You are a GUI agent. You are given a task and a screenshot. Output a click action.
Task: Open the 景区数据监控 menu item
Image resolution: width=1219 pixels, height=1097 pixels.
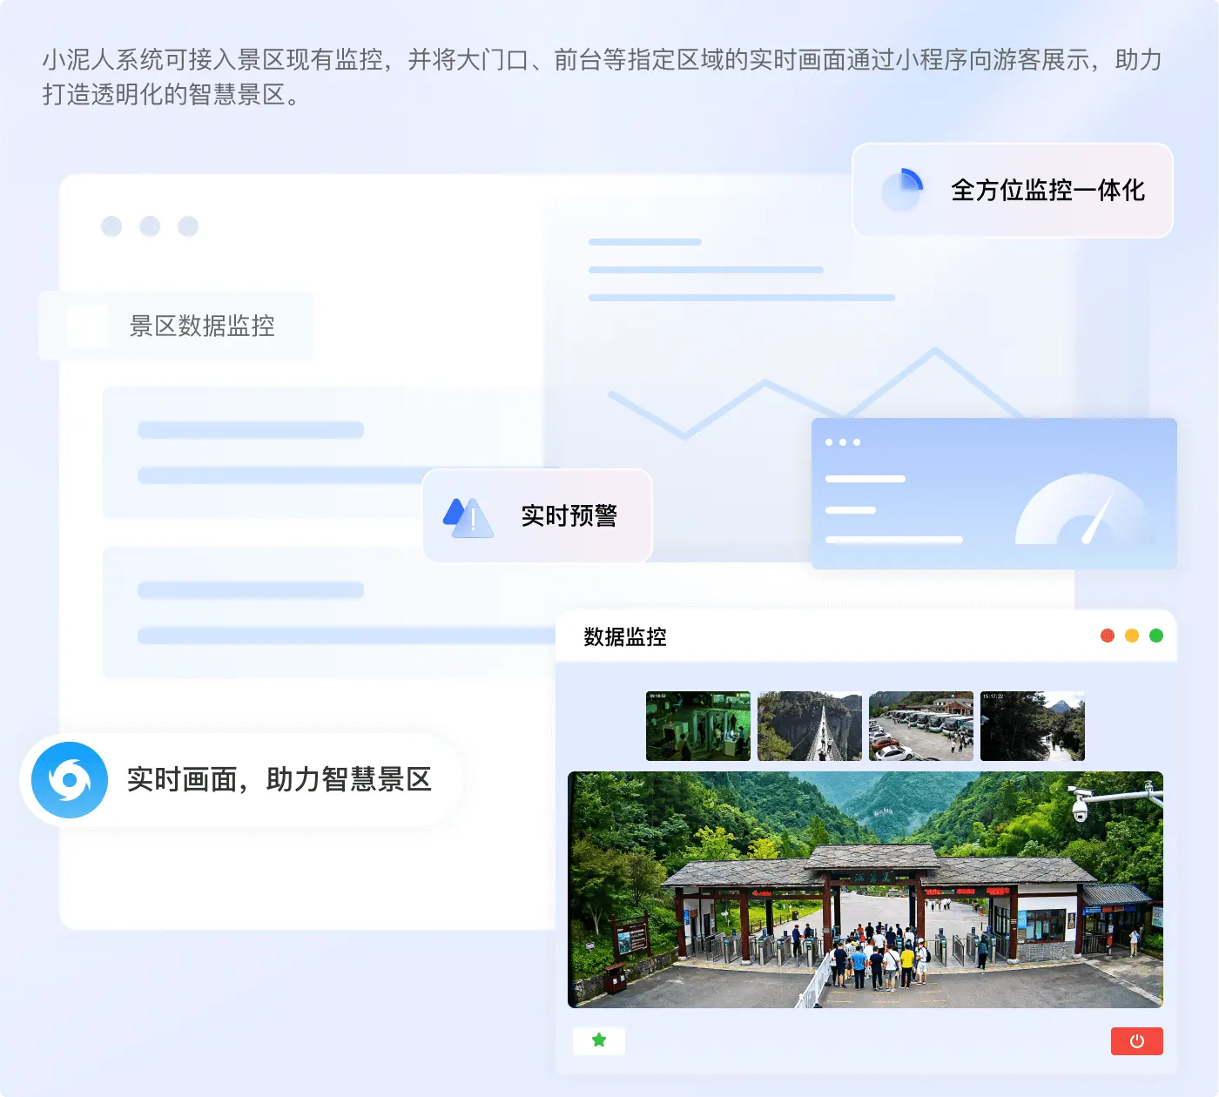point(200,326)
